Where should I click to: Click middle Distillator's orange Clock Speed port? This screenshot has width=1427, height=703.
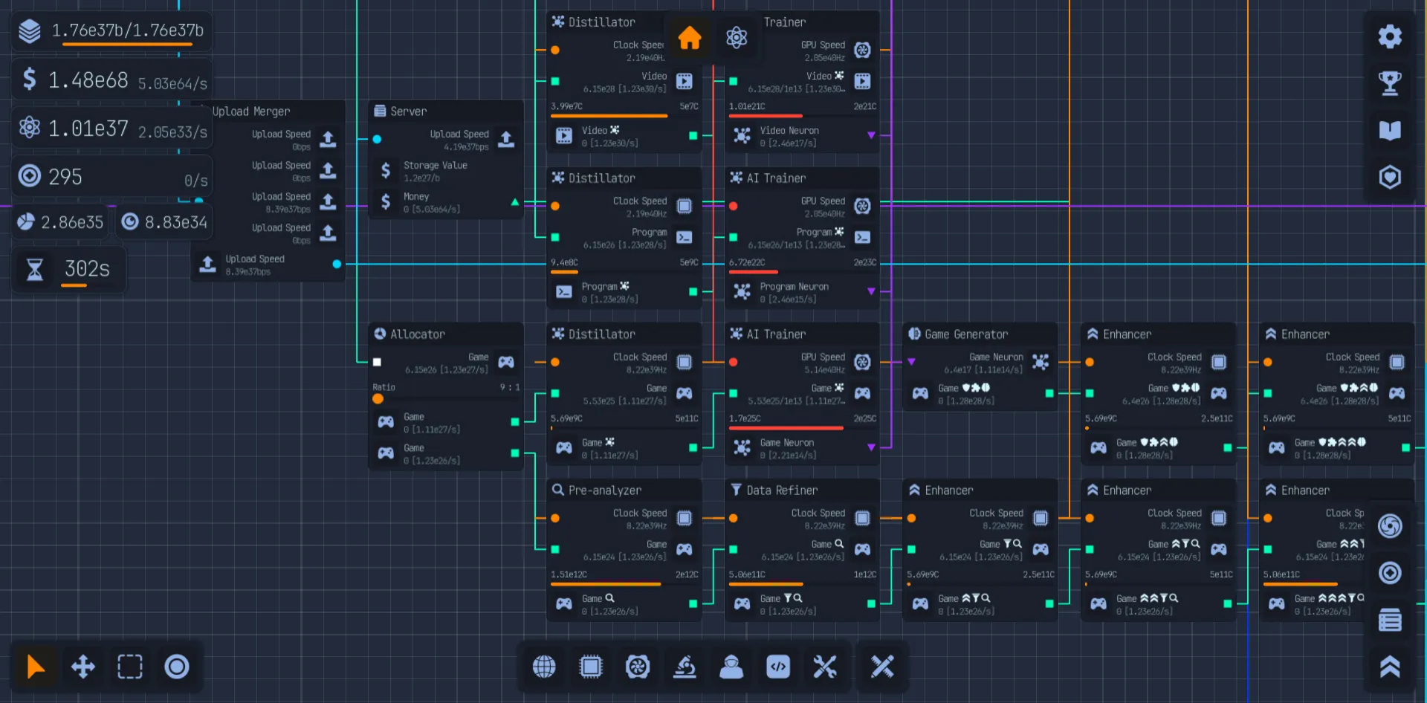(554, 206)
